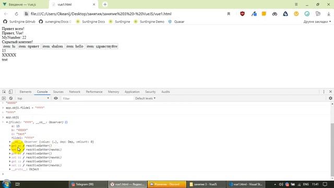Expand the 'set b' reactiveSetter entry
The height and width of the screenshot is (188, 334).
pos(10,158)
